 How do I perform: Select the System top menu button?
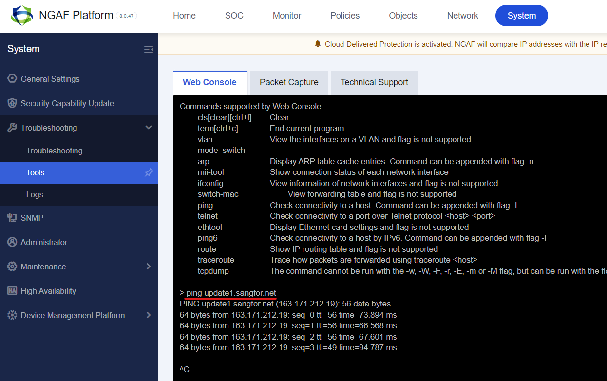pyautogui.click(x=522, y=16)
